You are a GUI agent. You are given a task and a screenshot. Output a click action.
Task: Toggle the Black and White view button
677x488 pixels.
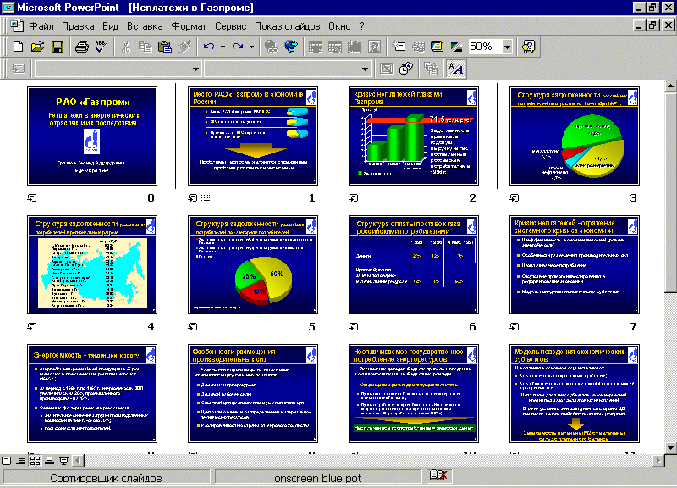tap(456, 47)
